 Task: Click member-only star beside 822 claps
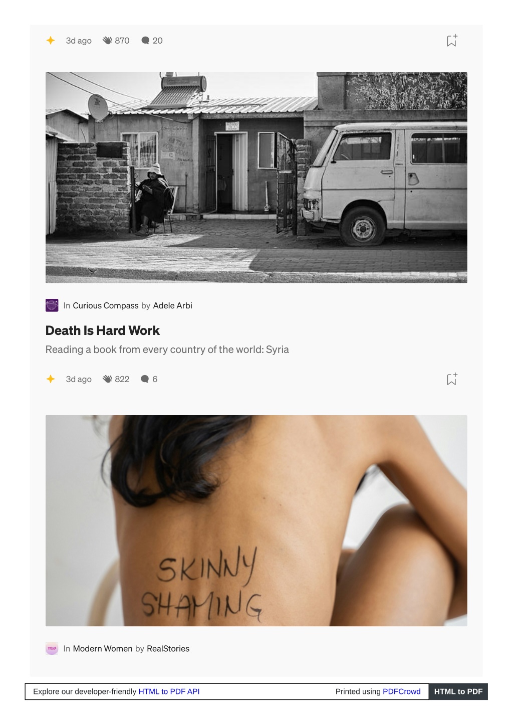[51, 379]
